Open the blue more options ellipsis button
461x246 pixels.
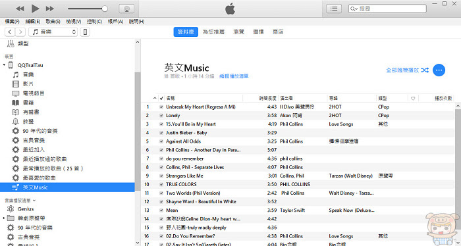coord(439,70)
